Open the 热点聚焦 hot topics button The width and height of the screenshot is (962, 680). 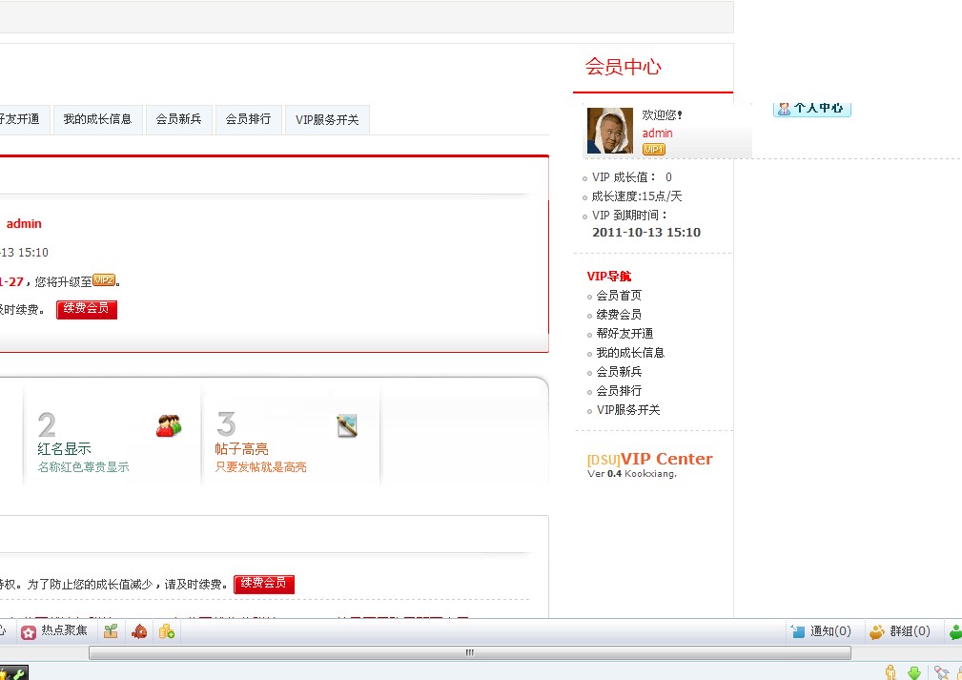pos(54,631)
